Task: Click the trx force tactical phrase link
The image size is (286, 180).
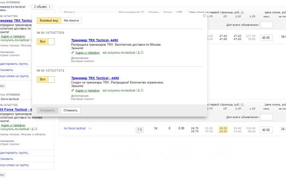Action: (75, 129)
